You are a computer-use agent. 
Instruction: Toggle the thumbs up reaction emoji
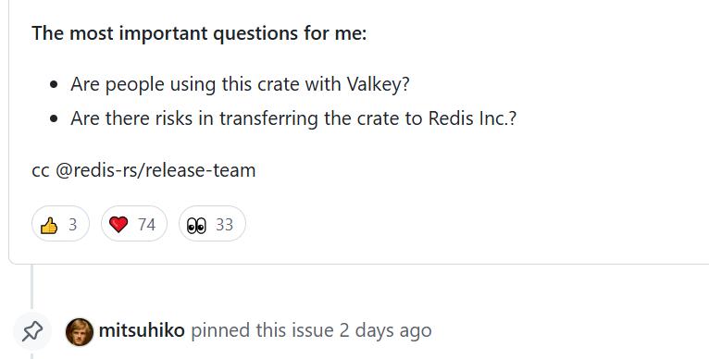click(x=60, y=224)
